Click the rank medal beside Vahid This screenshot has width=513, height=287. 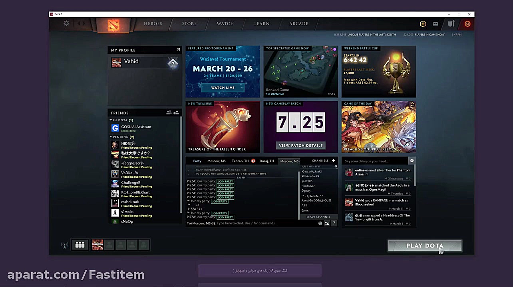point(173,63)
